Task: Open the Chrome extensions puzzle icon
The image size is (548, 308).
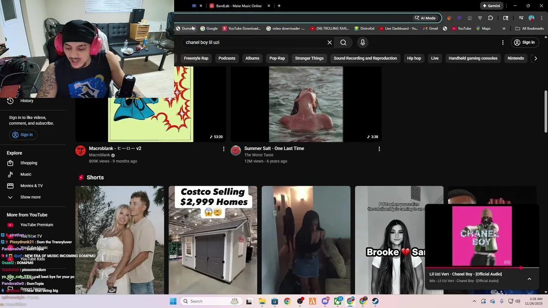Action: 491,18
